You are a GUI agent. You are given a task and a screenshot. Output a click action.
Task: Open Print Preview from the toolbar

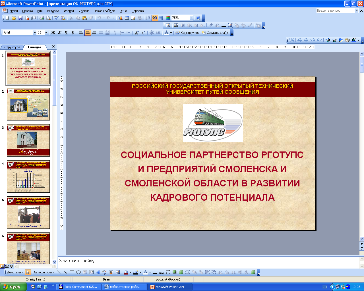(48, 18)
